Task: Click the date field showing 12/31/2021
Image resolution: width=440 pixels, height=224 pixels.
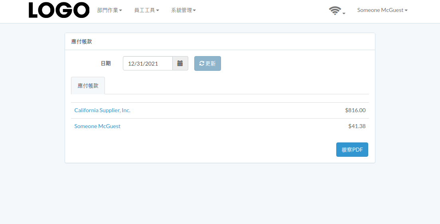Action: pos(148,63)
